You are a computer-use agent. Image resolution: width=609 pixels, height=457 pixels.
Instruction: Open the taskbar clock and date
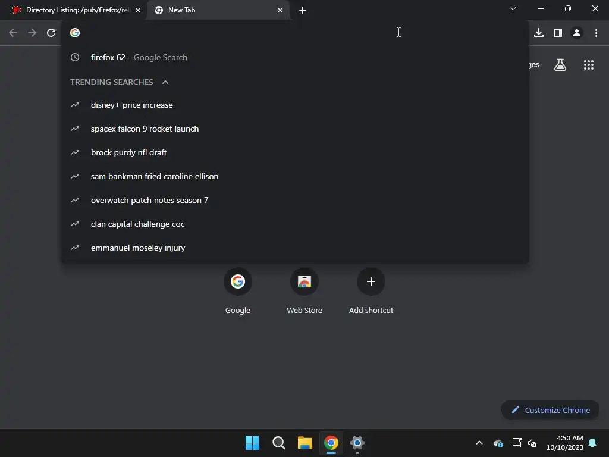pyautogui.click(x=565, y=443)
